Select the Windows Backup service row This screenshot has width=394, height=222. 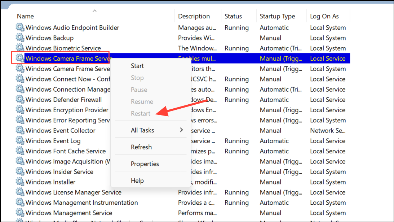pos(49,38)
